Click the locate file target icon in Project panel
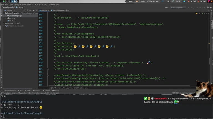Screen dimensions: 213x119 pyautogui.click(x=24, y=10)
